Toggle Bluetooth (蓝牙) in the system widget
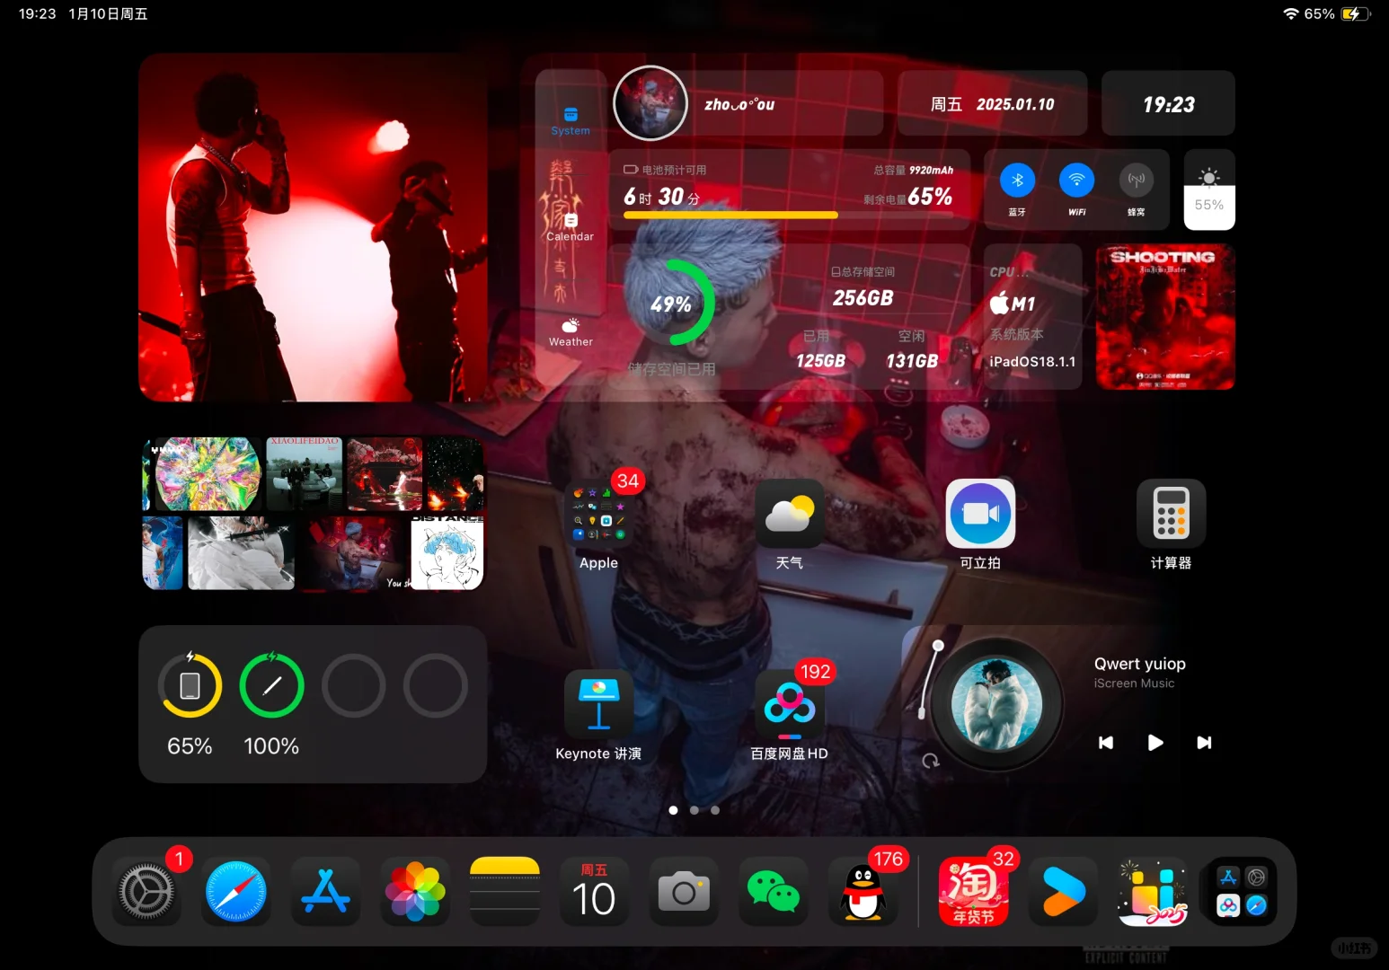The height and width of the screenshot is (970, 1389). click(1017, 181)
